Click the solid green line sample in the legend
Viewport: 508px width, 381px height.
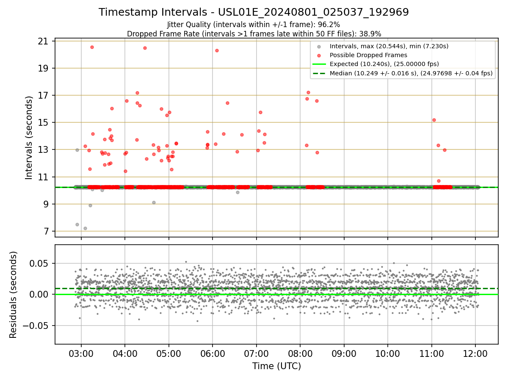pos(319,64)
